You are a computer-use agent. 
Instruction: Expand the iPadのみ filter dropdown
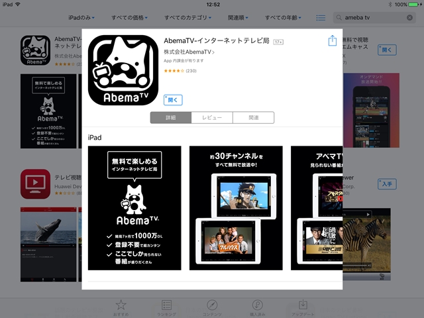[81, 18]
